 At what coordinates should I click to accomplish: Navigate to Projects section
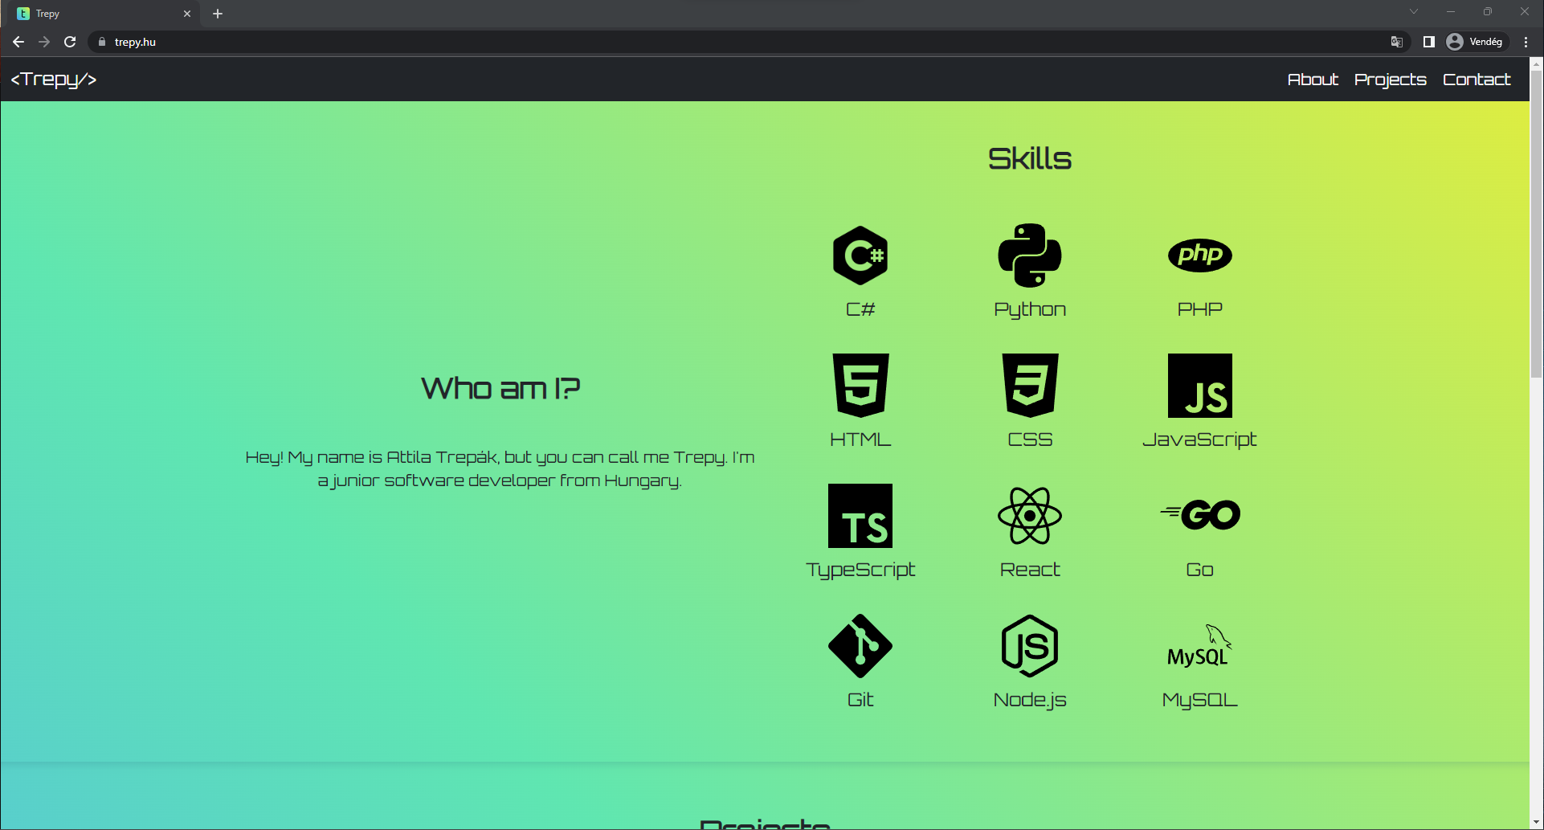click(x=1390, y=80)
